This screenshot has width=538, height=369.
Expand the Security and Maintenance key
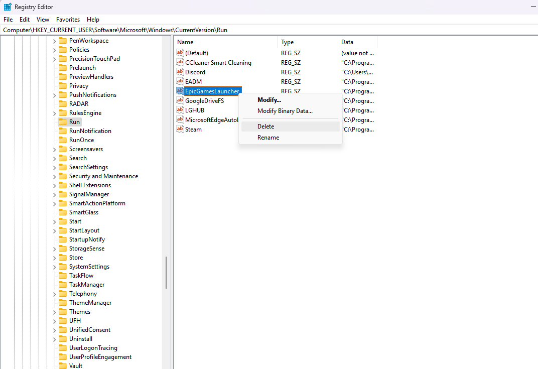click(x=54, y=176)
